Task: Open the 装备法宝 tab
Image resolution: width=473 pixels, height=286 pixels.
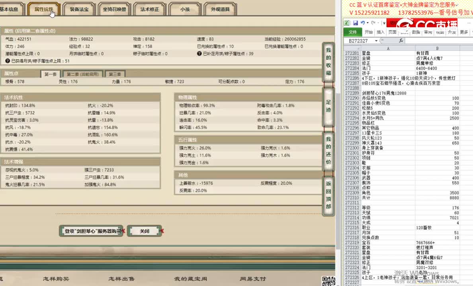Action: tap(79, 9)
